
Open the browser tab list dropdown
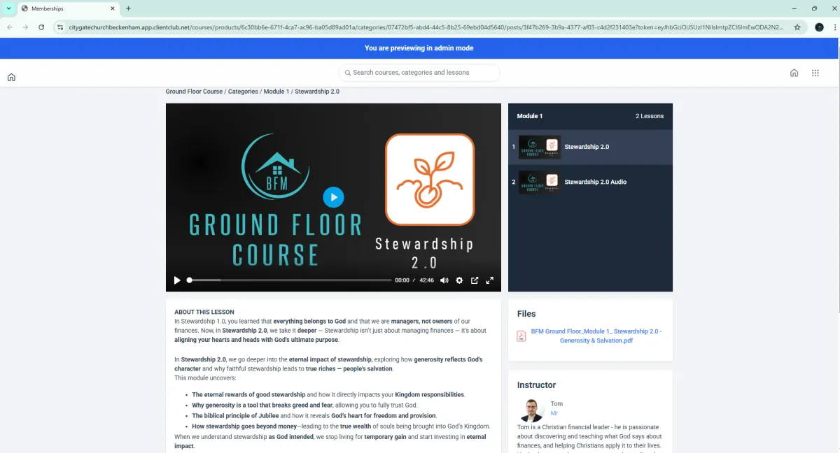[8, 8]
